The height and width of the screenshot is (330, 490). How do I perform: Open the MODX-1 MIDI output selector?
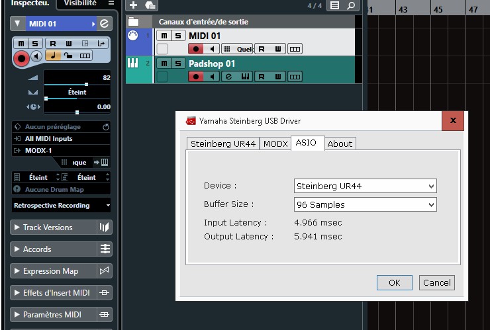(61, 151)
